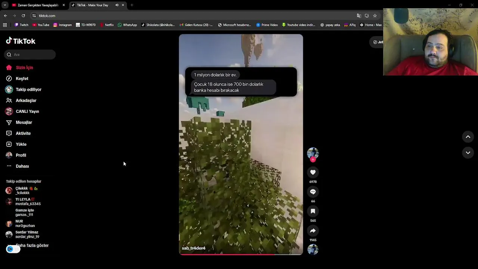Open the creator's avatar above the like button
This screenshot has width=478, height=269.
pyautogui.click(x=313, y=153)
